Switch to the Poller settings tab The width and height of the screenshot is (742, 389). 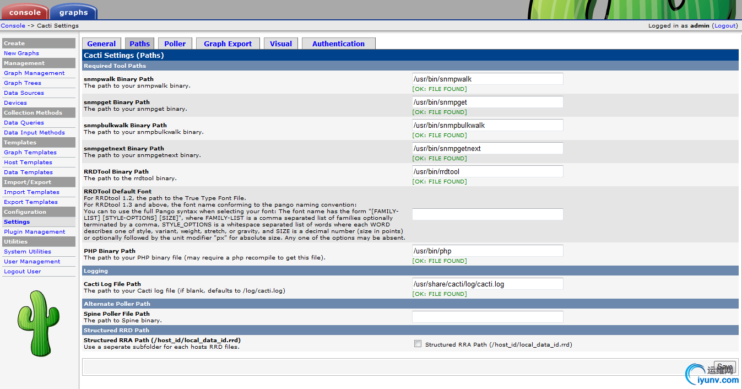point(175,44)
